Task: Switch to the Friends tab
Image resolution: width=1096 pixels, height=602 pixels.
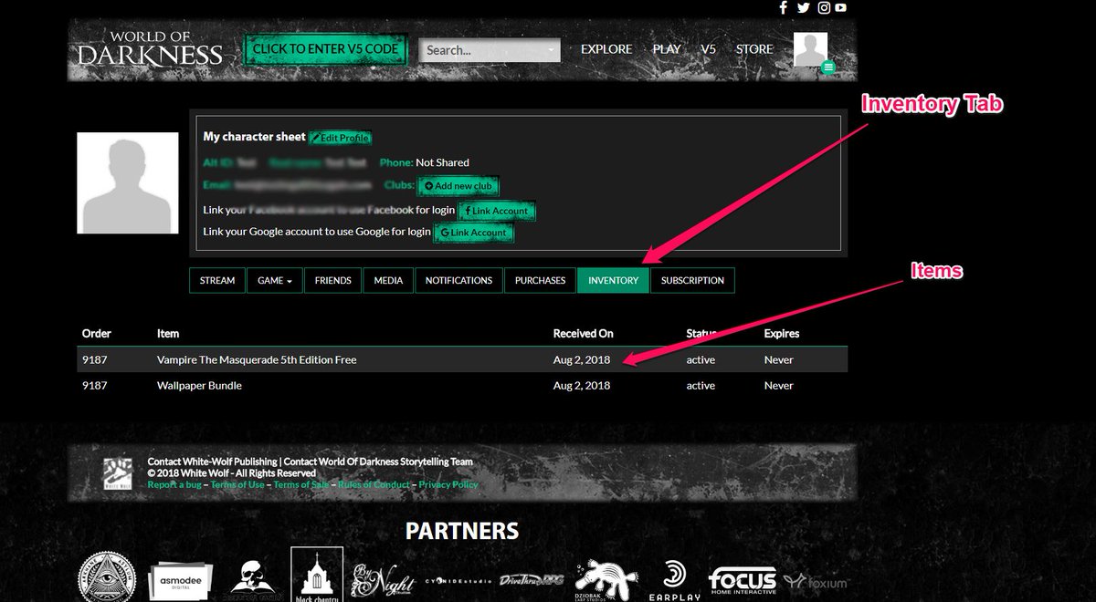Action: 333,281
